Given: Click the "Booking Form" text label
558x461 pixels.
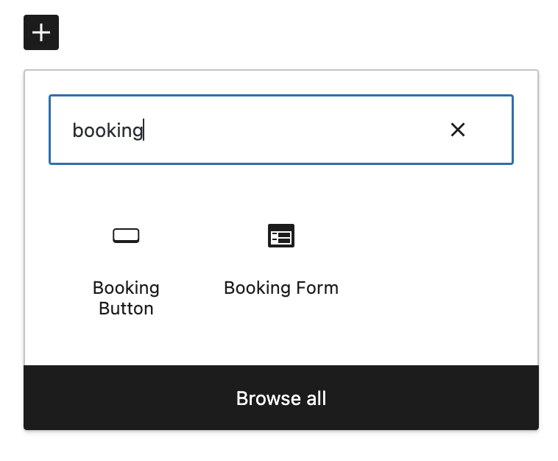Looking at the screenshot, I should pos(280,287).
